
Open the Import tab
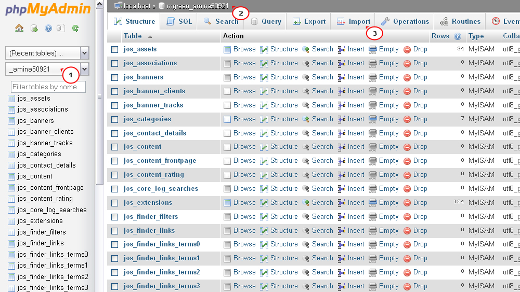(354, 21)
